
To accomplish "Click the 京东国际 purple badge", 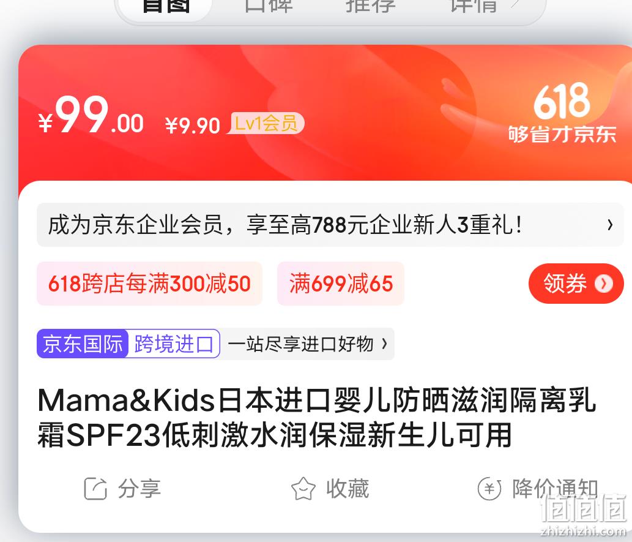I will (x=83, y=344).
